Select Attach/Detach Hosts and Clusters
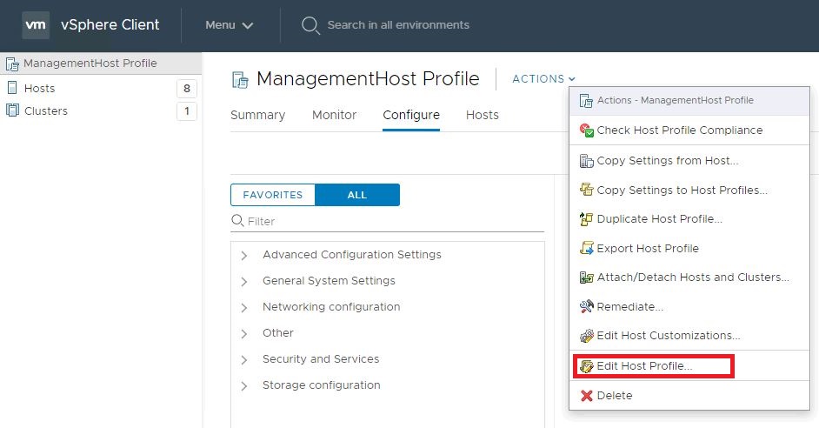This screenshot has width=819, height=428. click(x=692, y=278)
